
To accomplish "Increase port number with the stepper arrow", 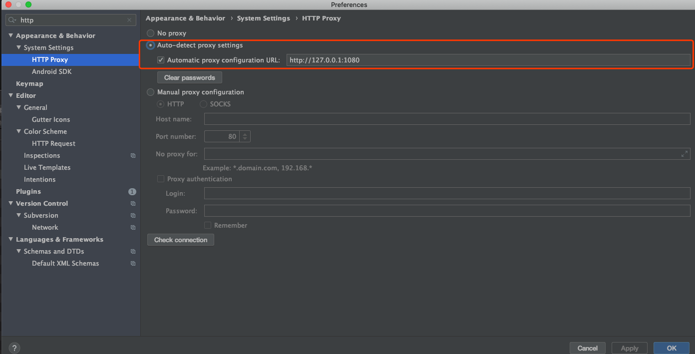I will click(244, 134).
